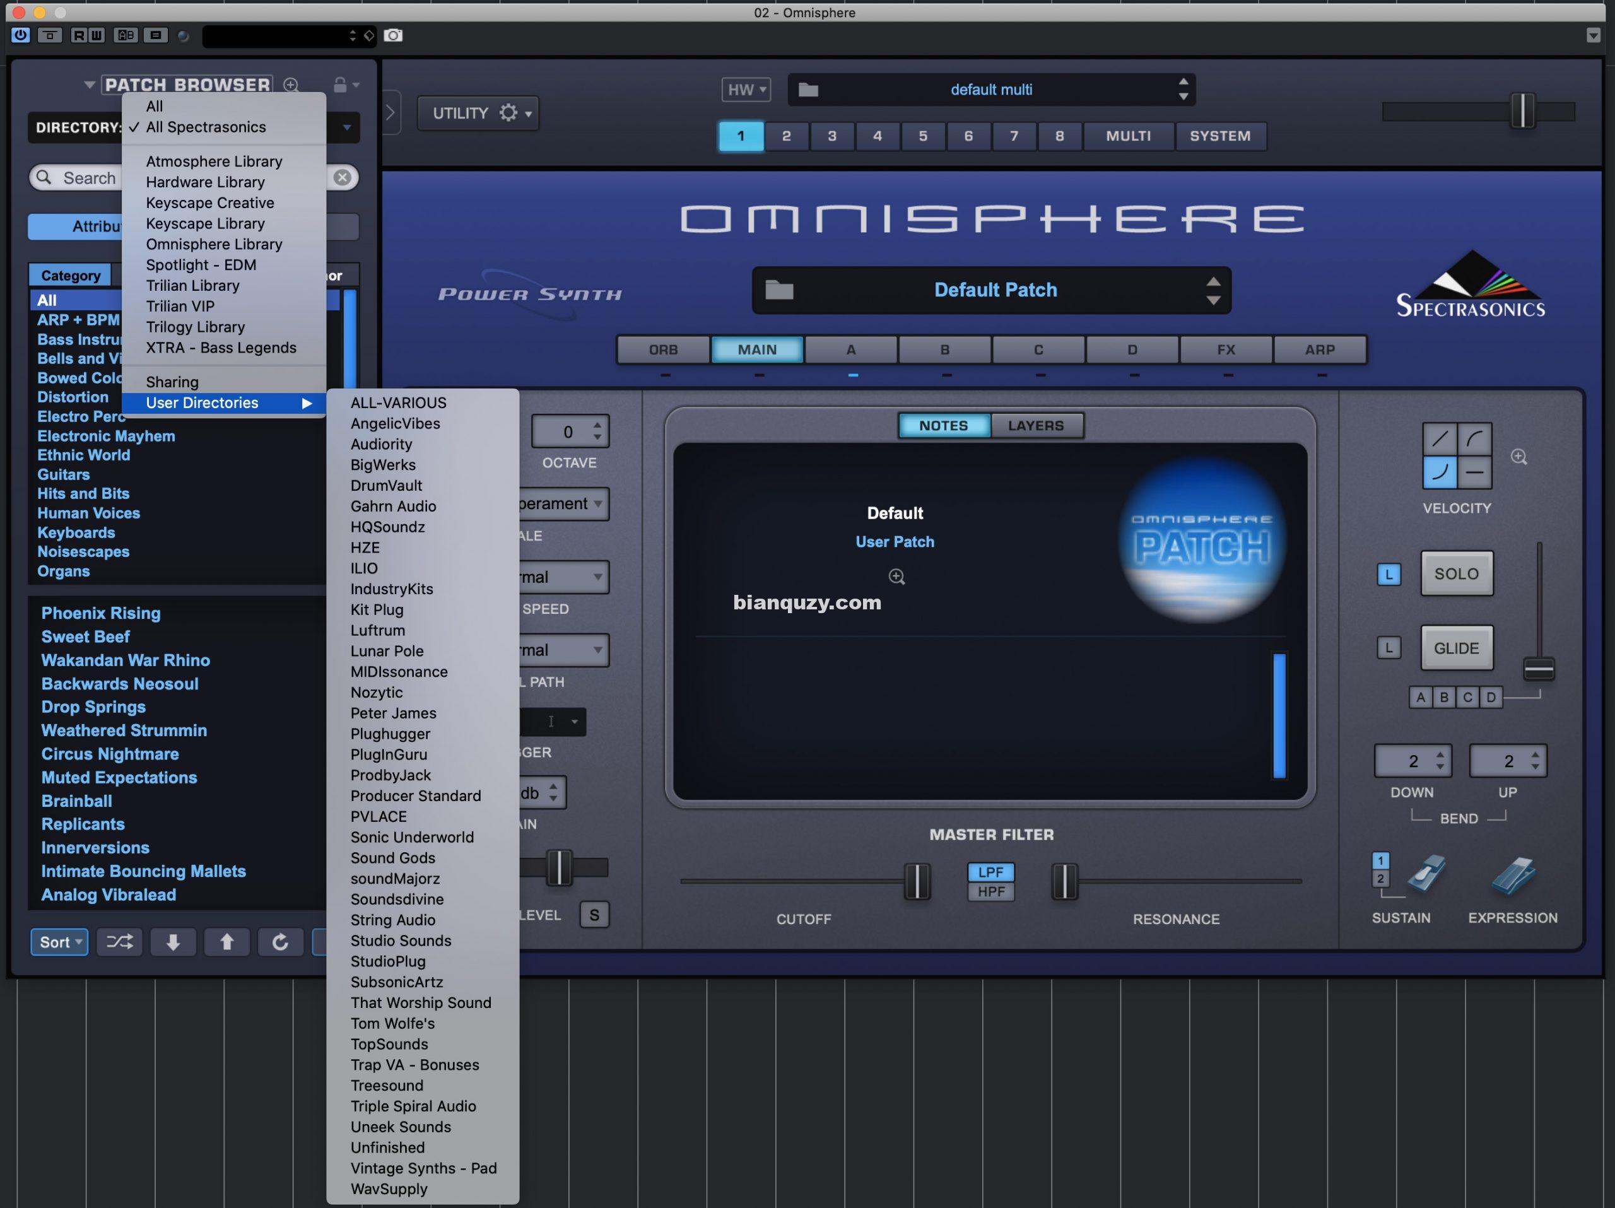Toggle the SOLO button

pyautogui.click(x=1456, y=573)
